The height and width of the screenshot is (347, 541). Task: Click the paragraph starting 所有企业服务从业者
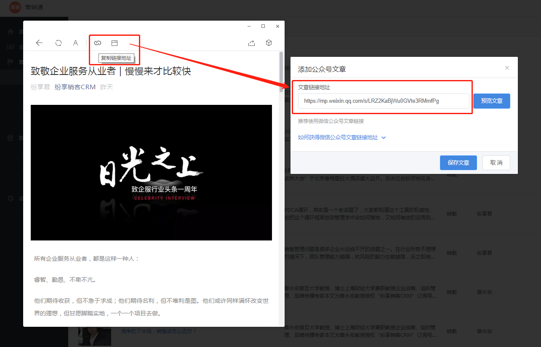coord(86,259)
